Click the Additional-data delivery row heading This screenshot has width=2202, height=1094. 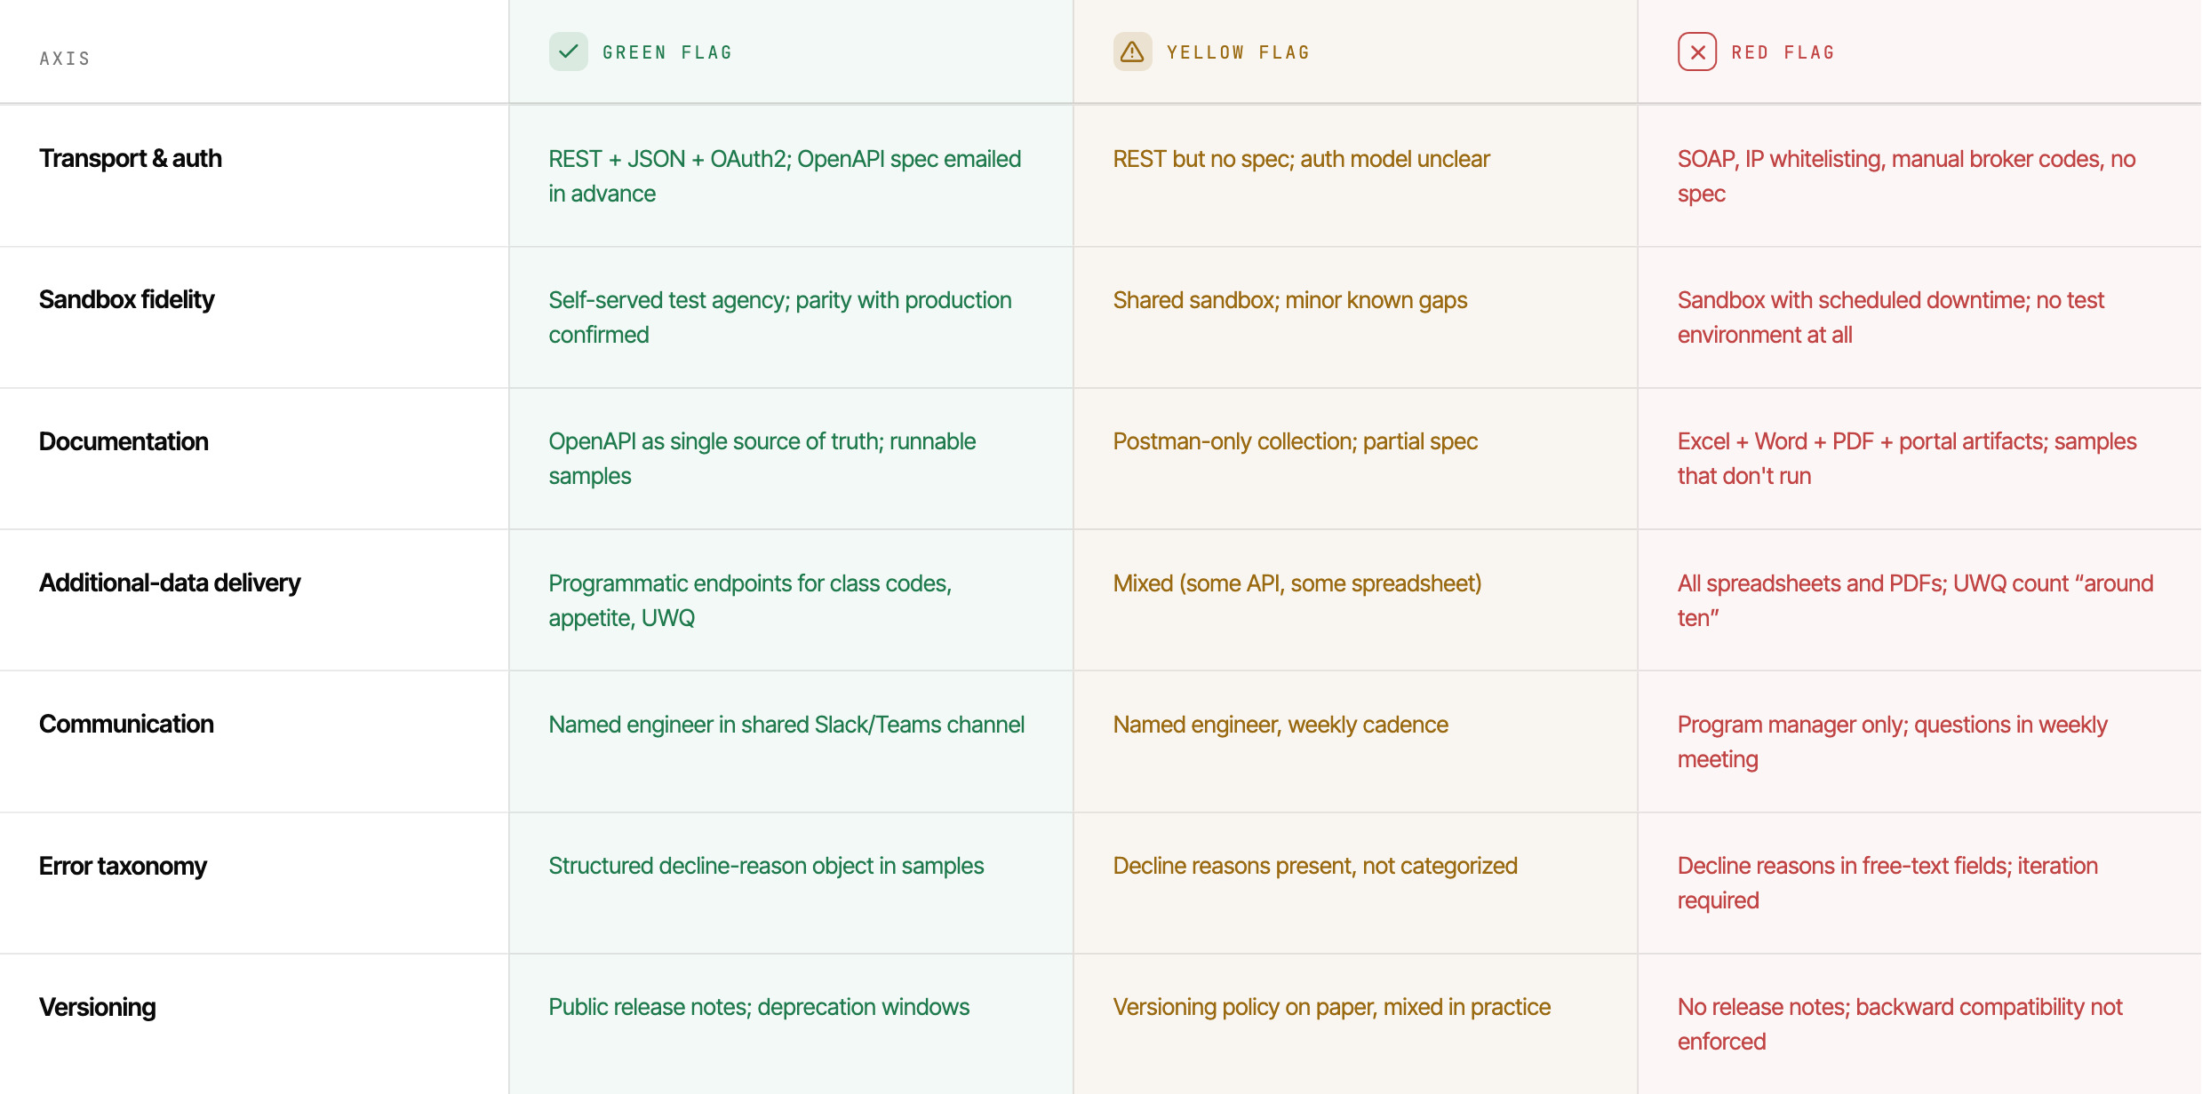(170, 583)
